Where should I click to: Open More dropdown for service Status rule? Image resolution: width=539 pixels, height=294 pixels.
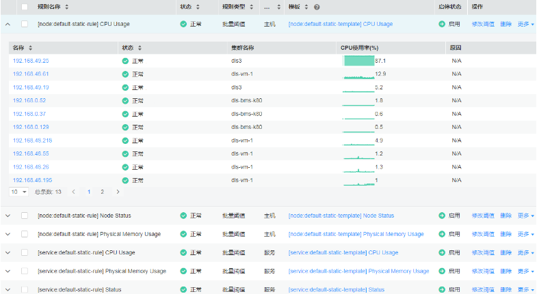(x=525, y=289)
